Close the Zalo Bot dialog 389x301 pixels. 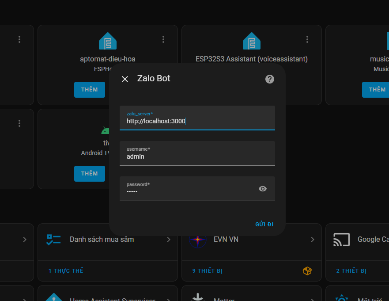pos(125,79)
